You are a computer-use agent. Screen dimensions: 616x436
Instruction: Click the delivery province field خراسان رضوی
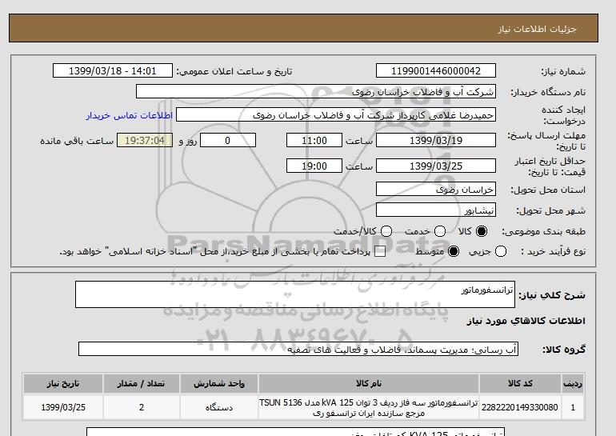(436, 190)
